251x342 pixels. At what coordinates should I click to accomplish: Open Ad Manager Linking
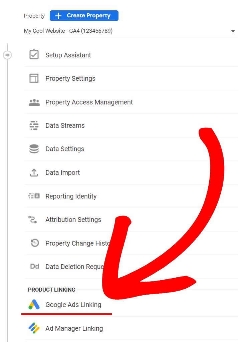74,328
